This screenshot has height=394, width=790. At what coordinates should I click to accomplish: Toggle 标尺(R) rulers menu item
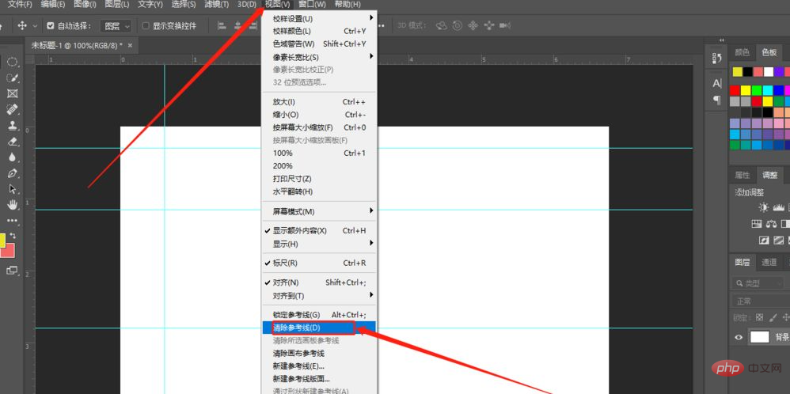(320, 263)
